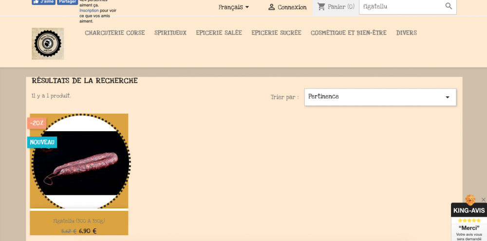Click the 'Il y a 1 produit.' text

[x=51, y=96]
